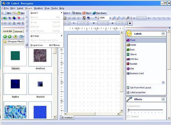
Task: Click the green forward navigation arrow
Action: (10, 37)
